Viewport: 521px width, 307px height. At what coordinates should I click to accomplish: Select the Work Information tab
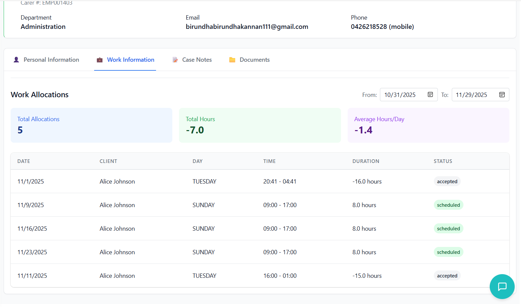click(x=130, y=60)
